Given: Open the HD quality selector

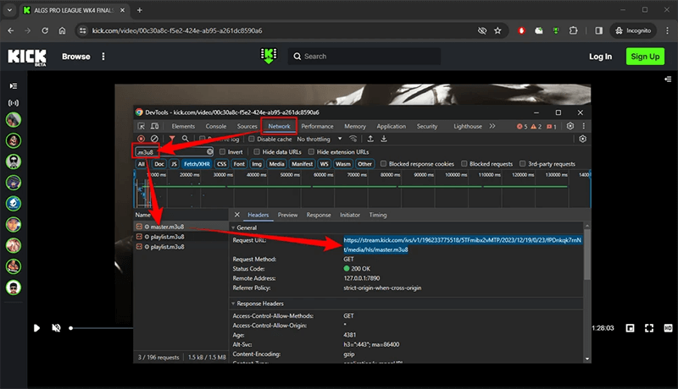Looking at the screenshot, I should 668,328.
